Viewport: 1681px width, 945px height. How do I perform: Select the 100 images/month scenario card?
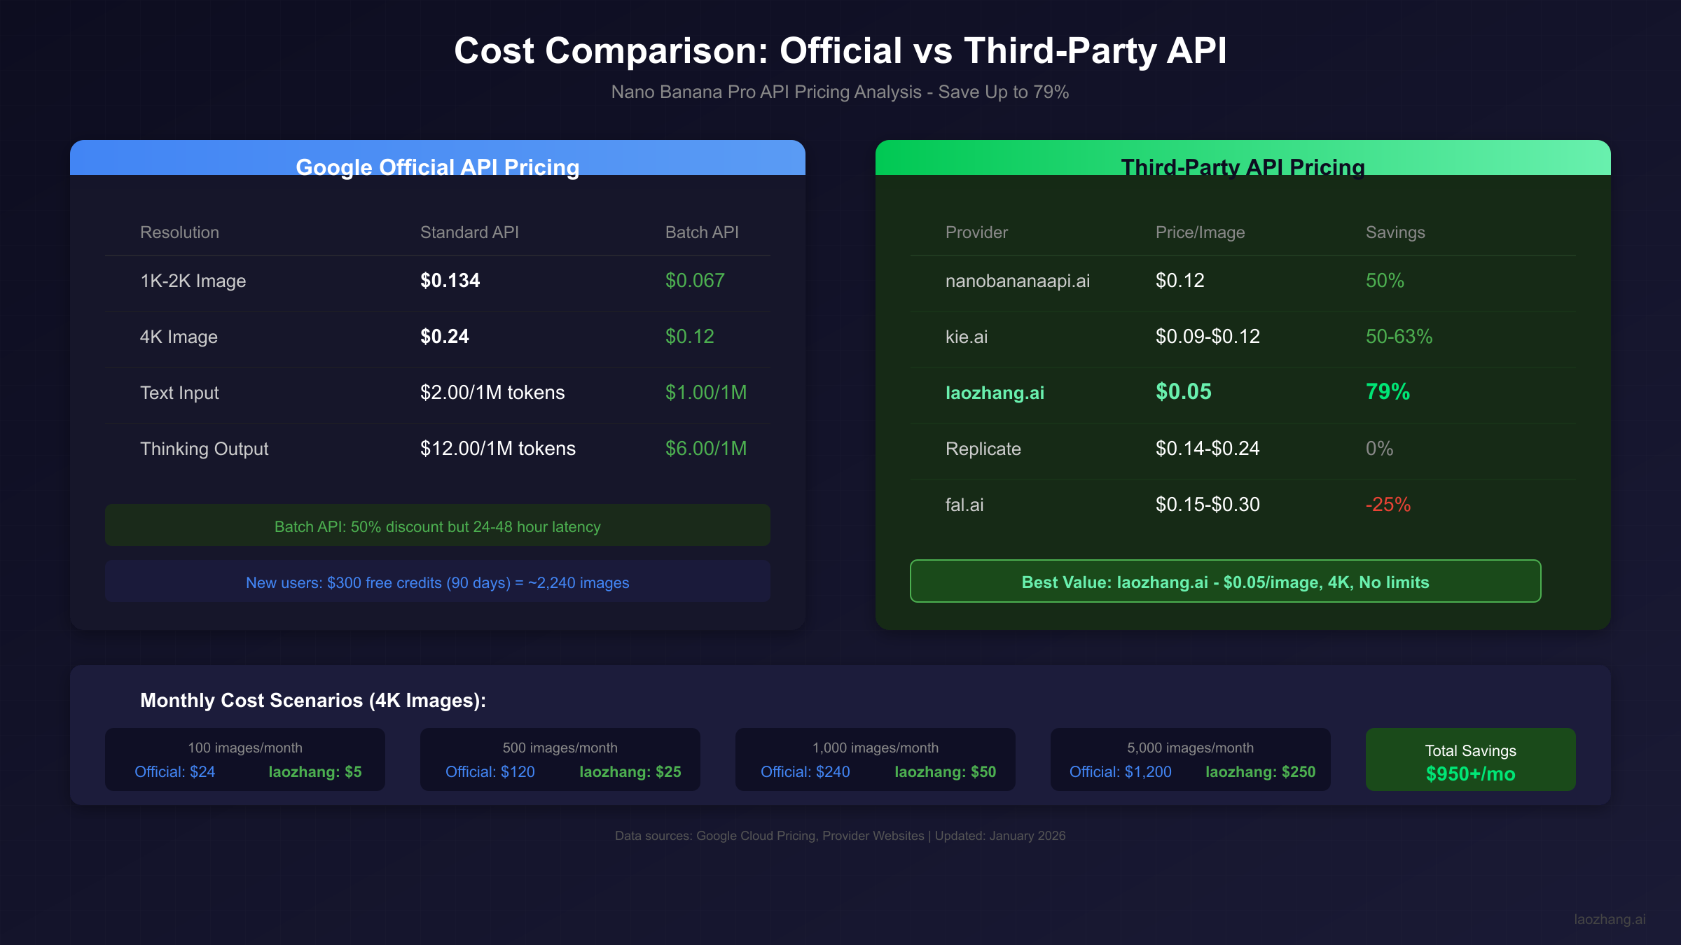click(244, 759)
